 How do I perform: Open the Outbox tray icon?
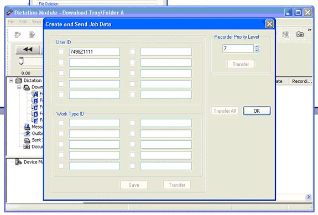click(27, 134)
